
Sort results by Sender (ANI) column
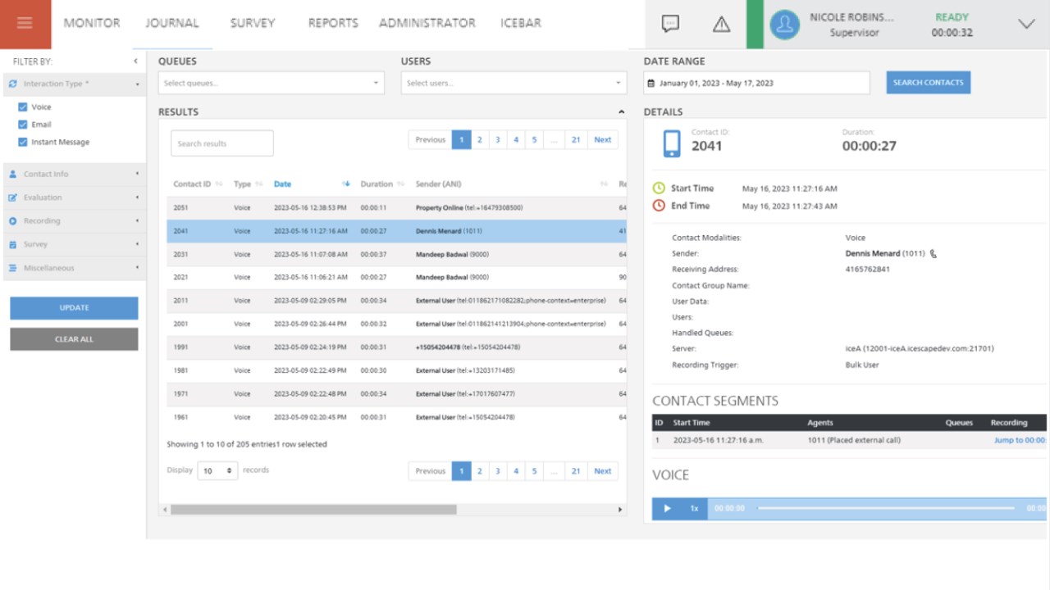coord(512,184)
